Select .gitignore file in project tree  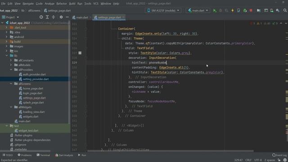click(x=20, y=144)
